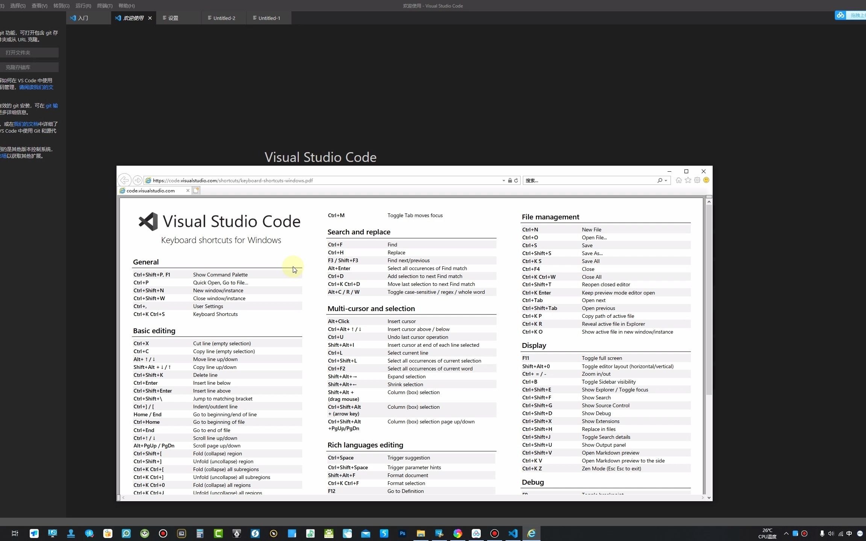Click the lock security icon in address bar
The image size is (866, 541).
point(510,180)
